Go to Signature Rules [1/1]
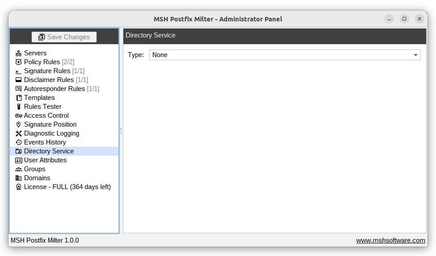The image size is (436, 256). pyautogui.click(x=54, y=71)
